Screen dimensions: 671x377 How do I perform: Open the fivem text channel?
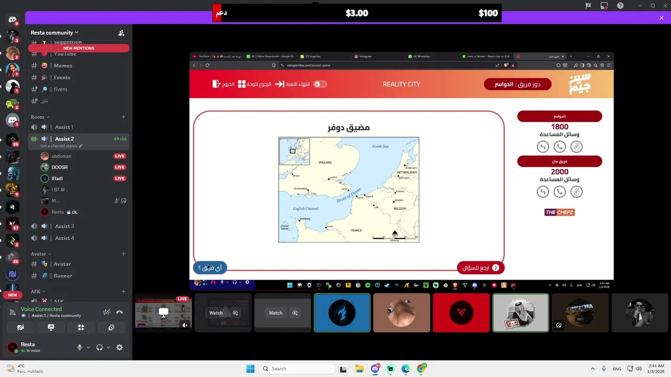click(x=79, y=89)
